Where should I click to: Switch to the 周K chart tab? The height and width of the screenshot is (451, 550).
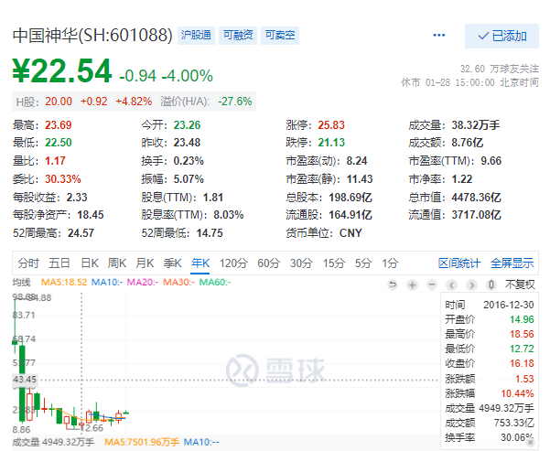click(x=117, y=263)
